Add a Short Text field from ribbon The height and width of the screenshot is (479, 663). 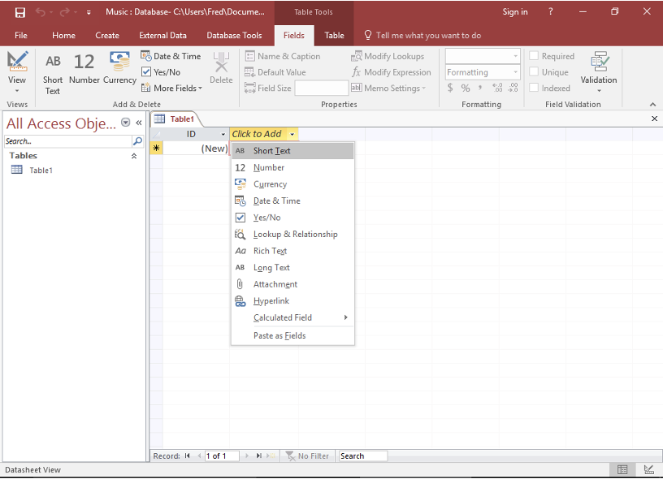coord(53,73)
